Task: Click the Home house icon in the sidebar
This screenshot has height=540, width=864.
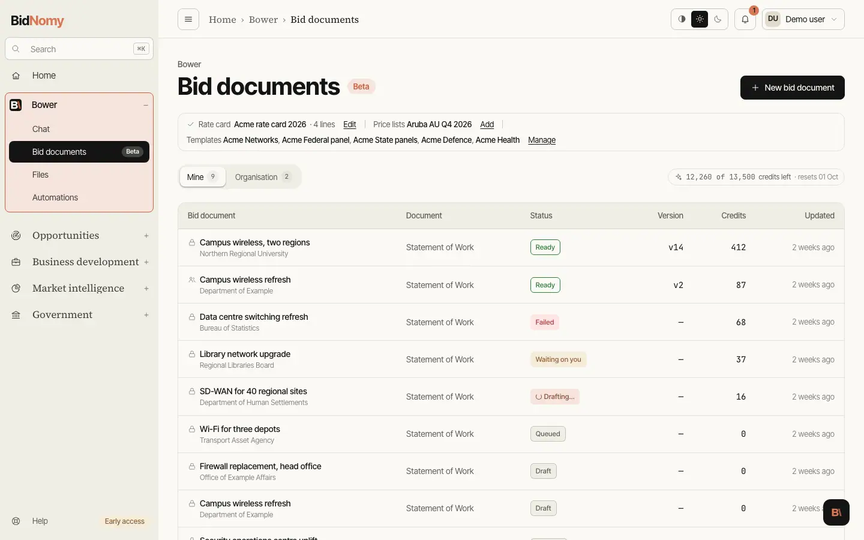Action: (16, 76)
